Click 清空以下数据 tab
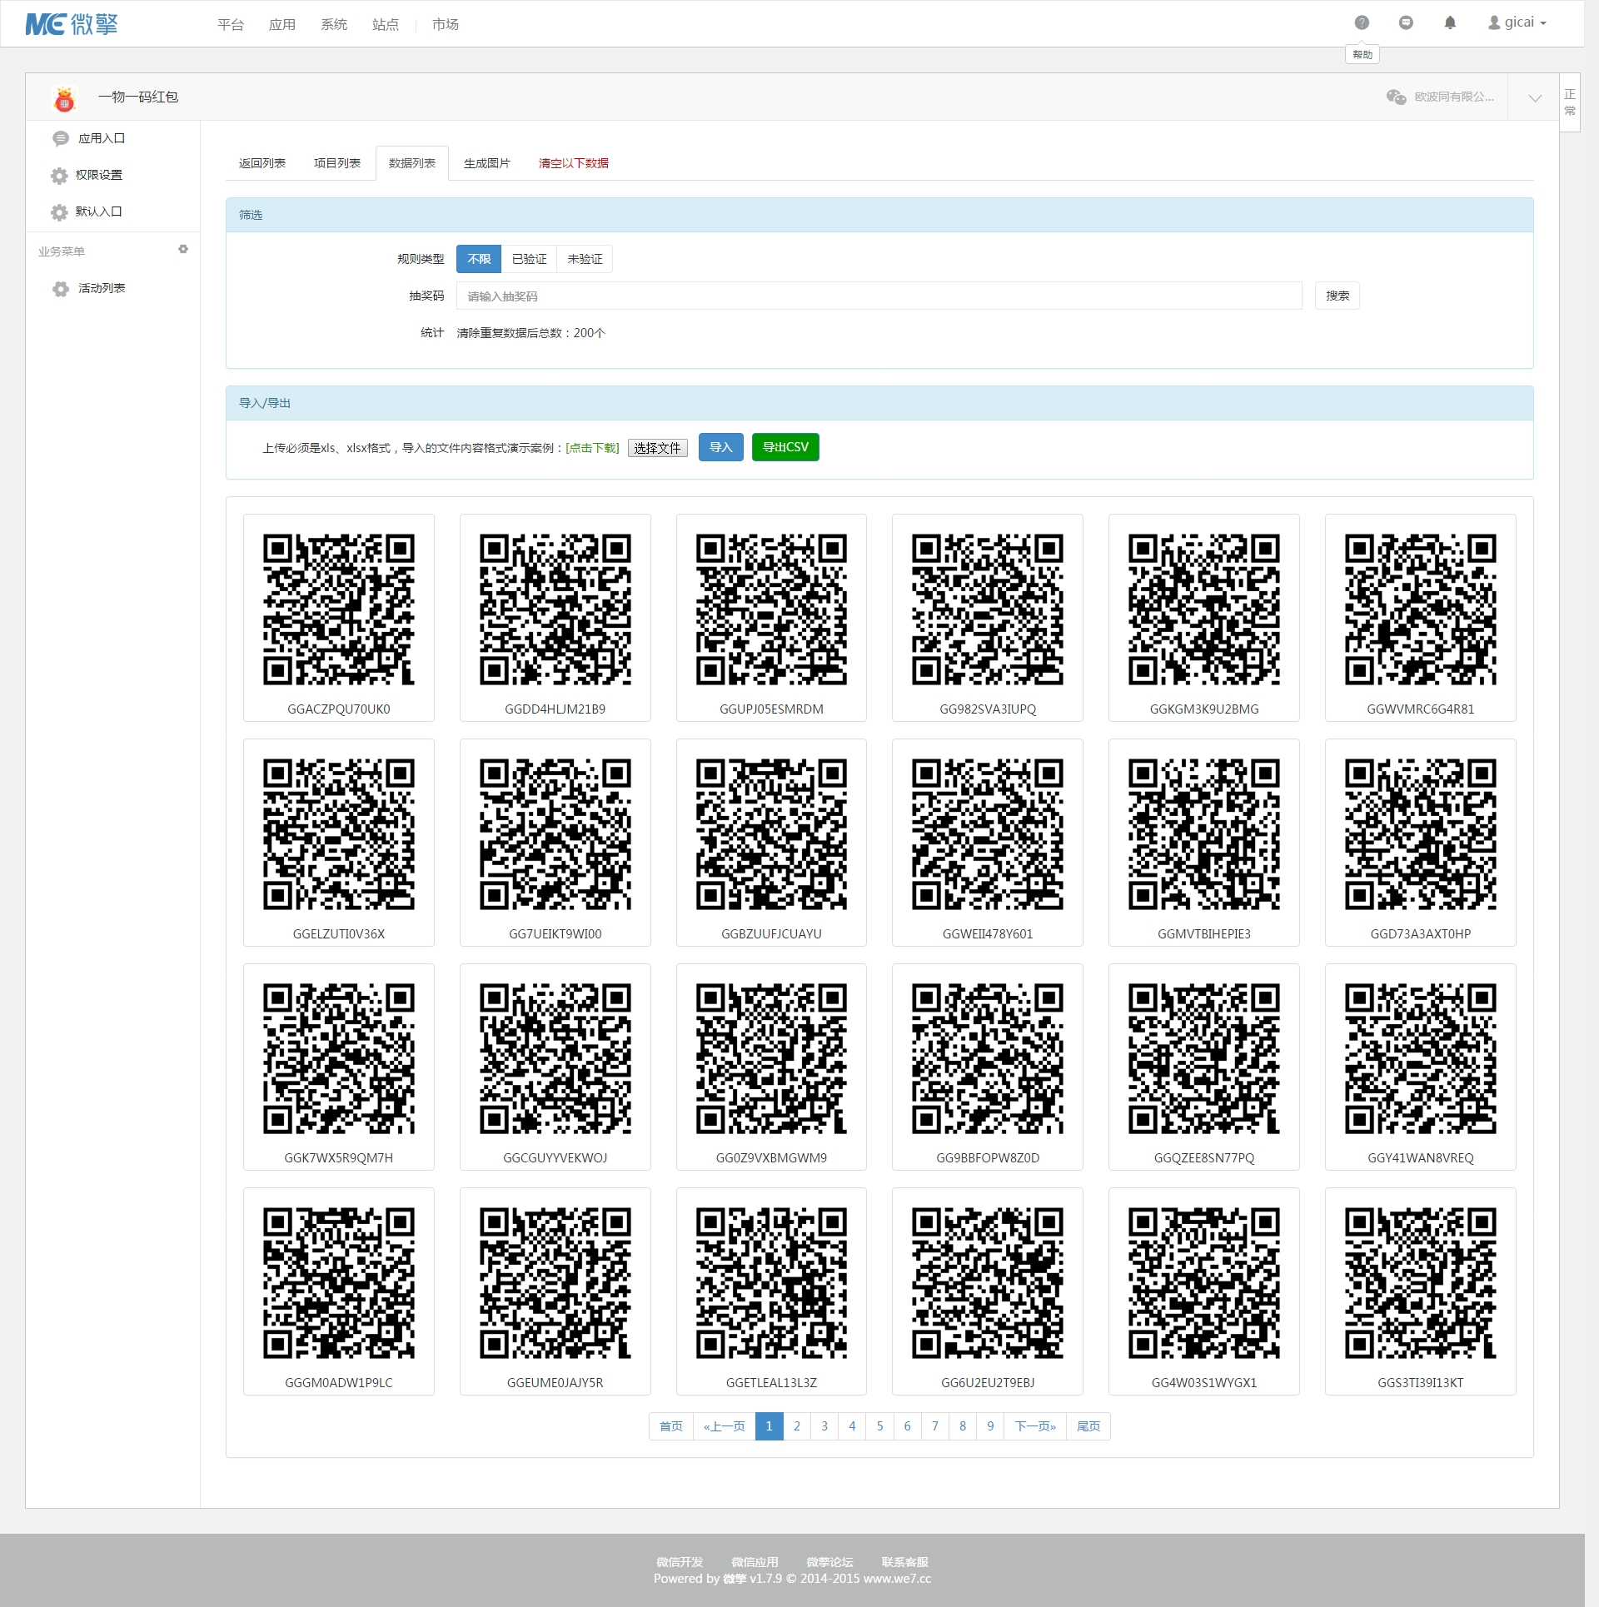The image size is (1599, 1607). click(x=574, y=163)
